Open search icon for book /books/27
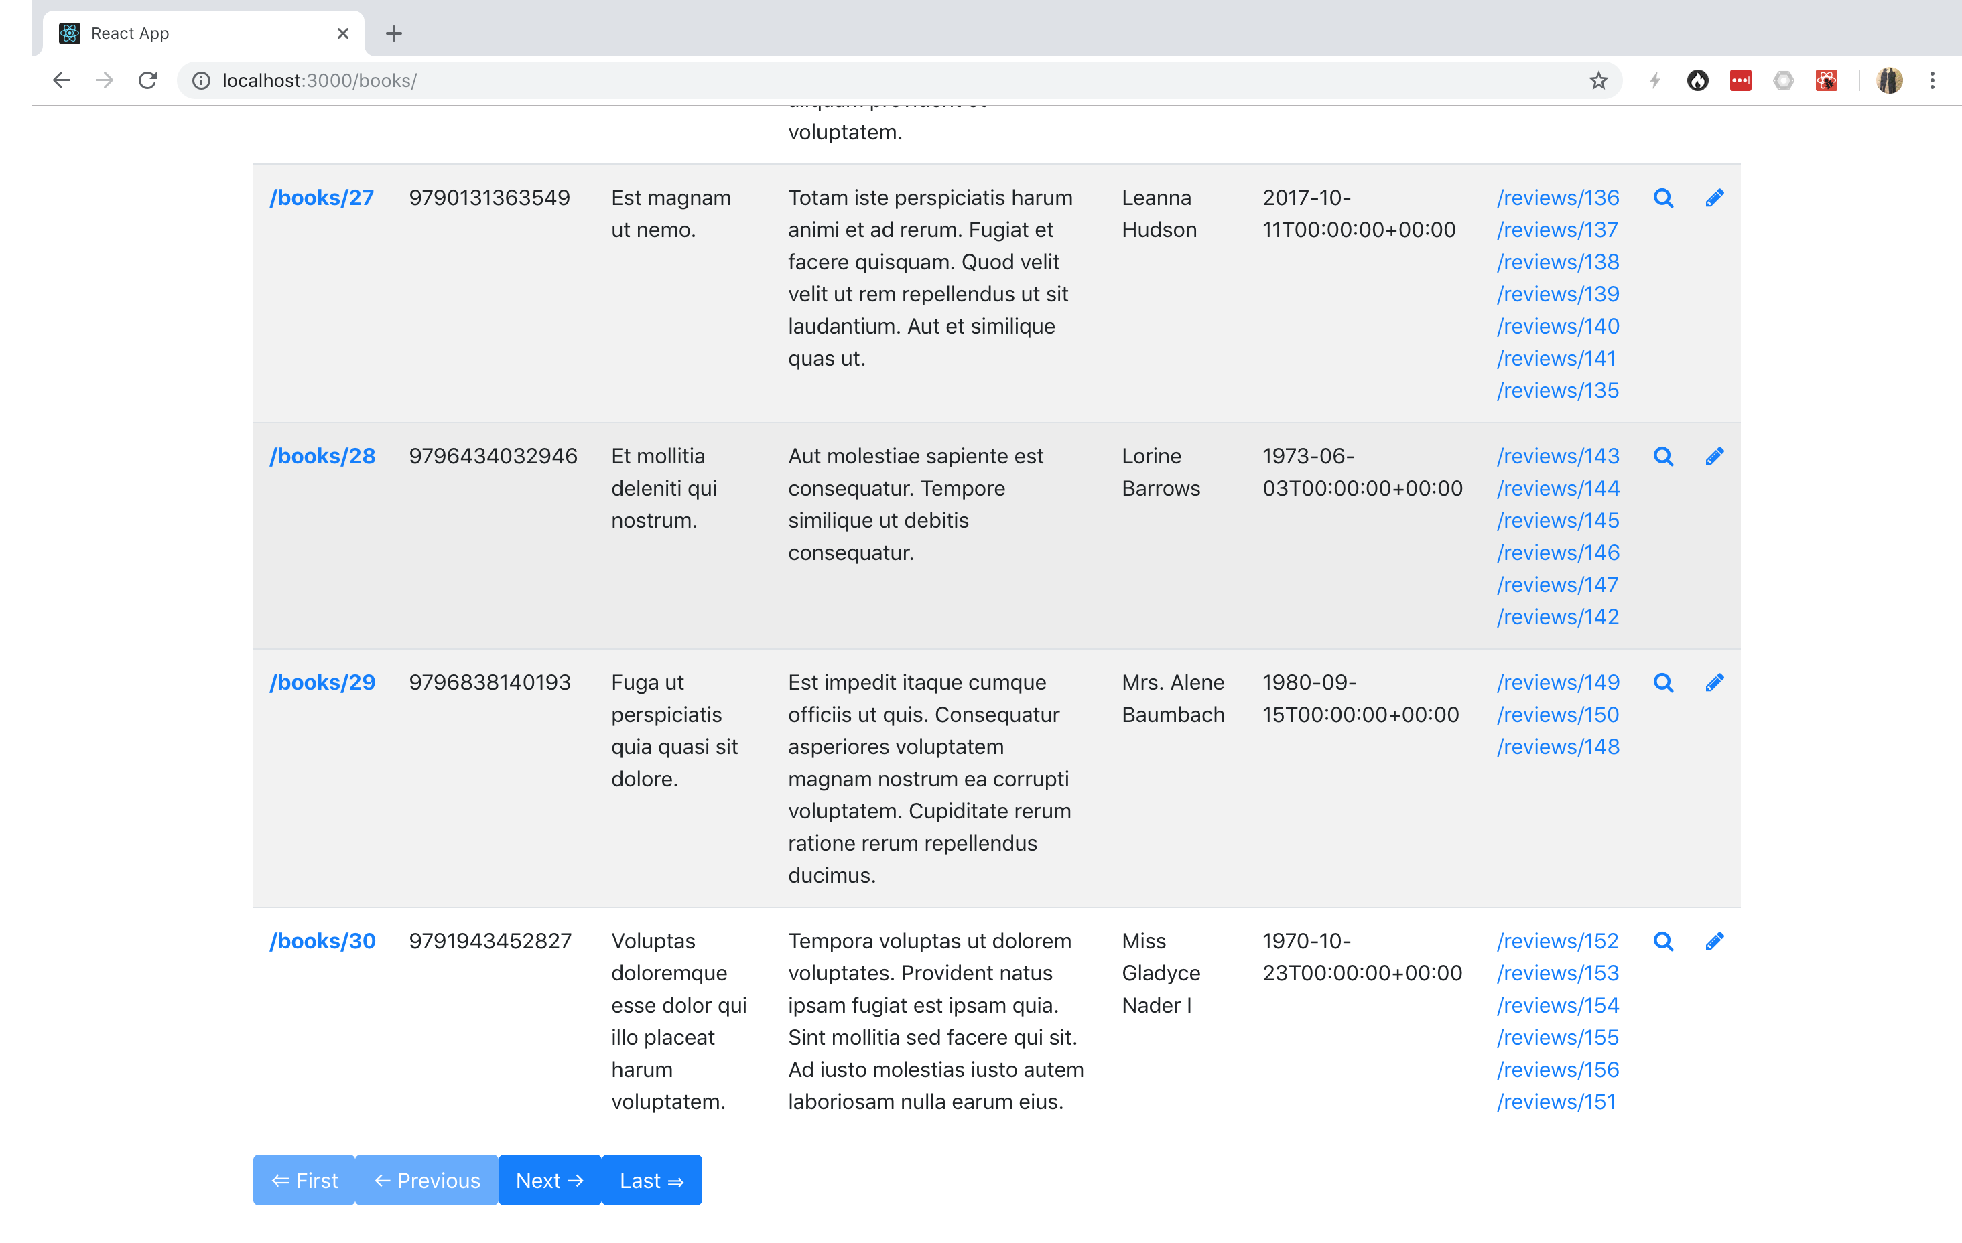 click(x=1664, y=197)
